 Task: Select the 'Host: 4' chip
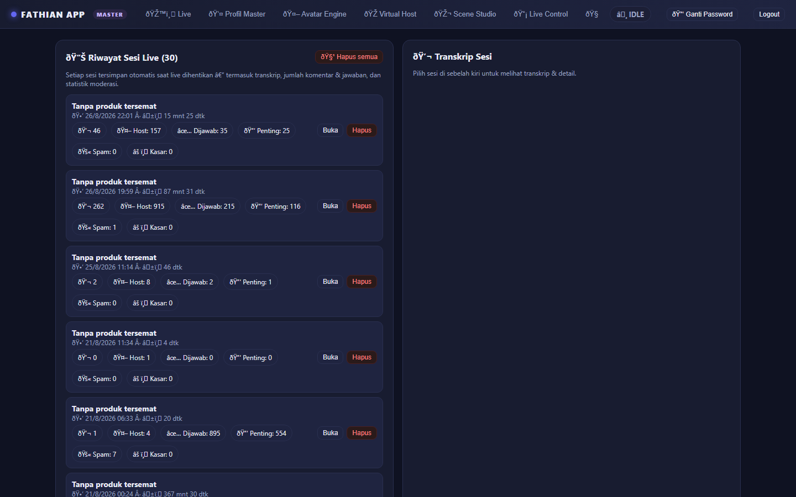(x=132, y=433)
